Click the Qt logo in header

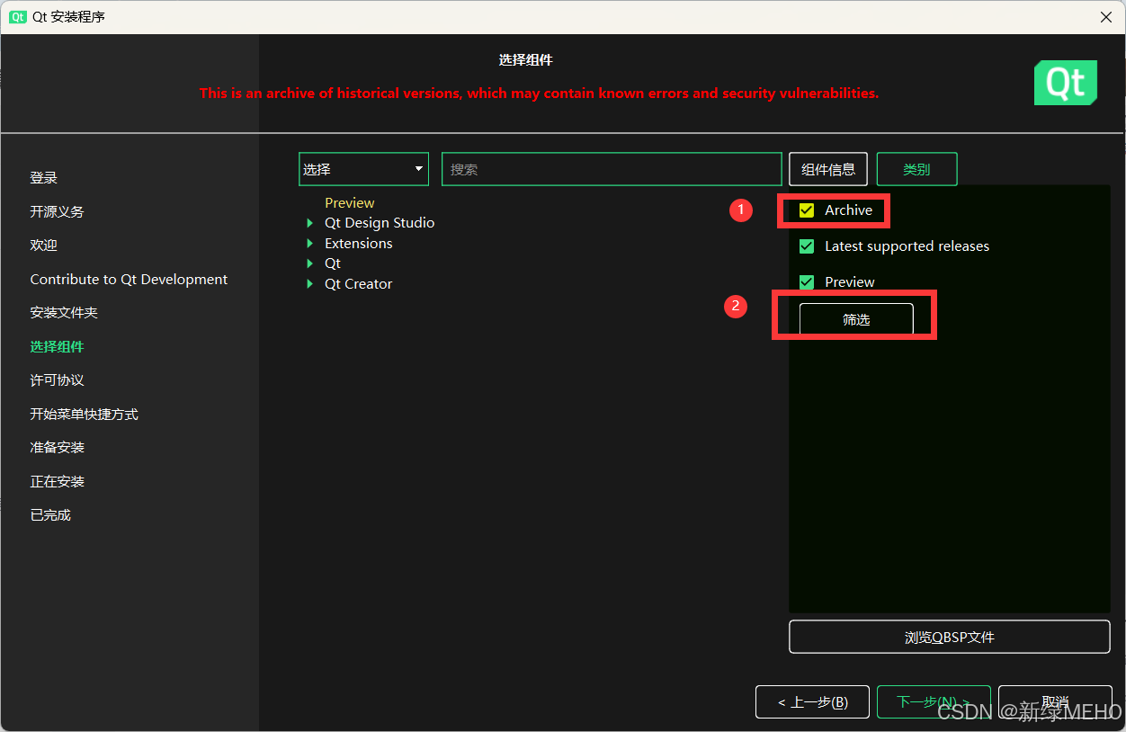coord(1066,83)
